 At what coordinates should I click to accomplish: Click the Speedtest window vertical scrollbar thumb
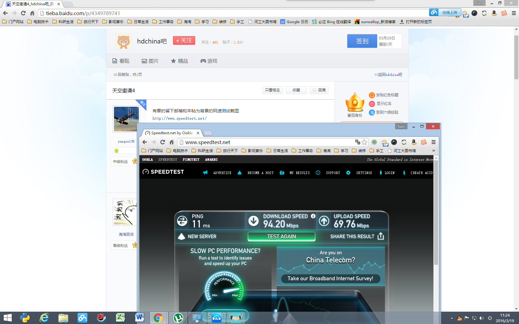pyautogui.click(x=436, y=212)
